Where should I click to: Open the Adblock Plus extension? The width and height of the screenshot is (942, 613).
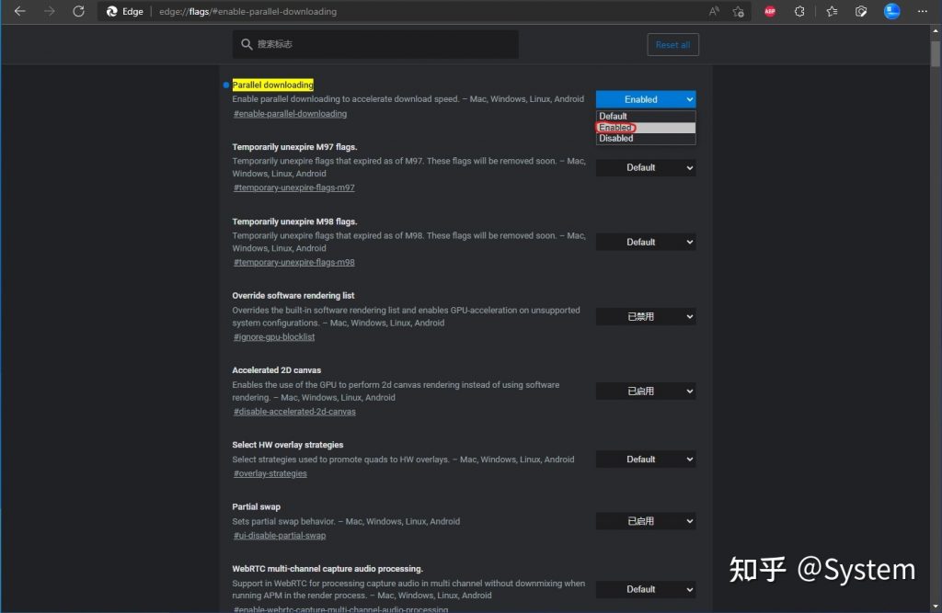click(x=770, y=11)
